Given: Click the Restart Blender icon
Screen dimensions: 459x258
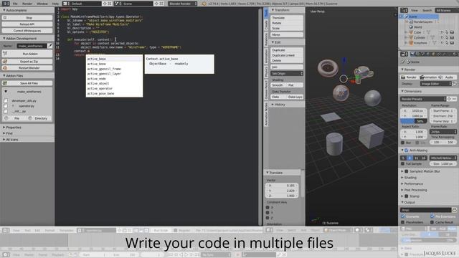Looking at the screenshot, I should [5, 68].
